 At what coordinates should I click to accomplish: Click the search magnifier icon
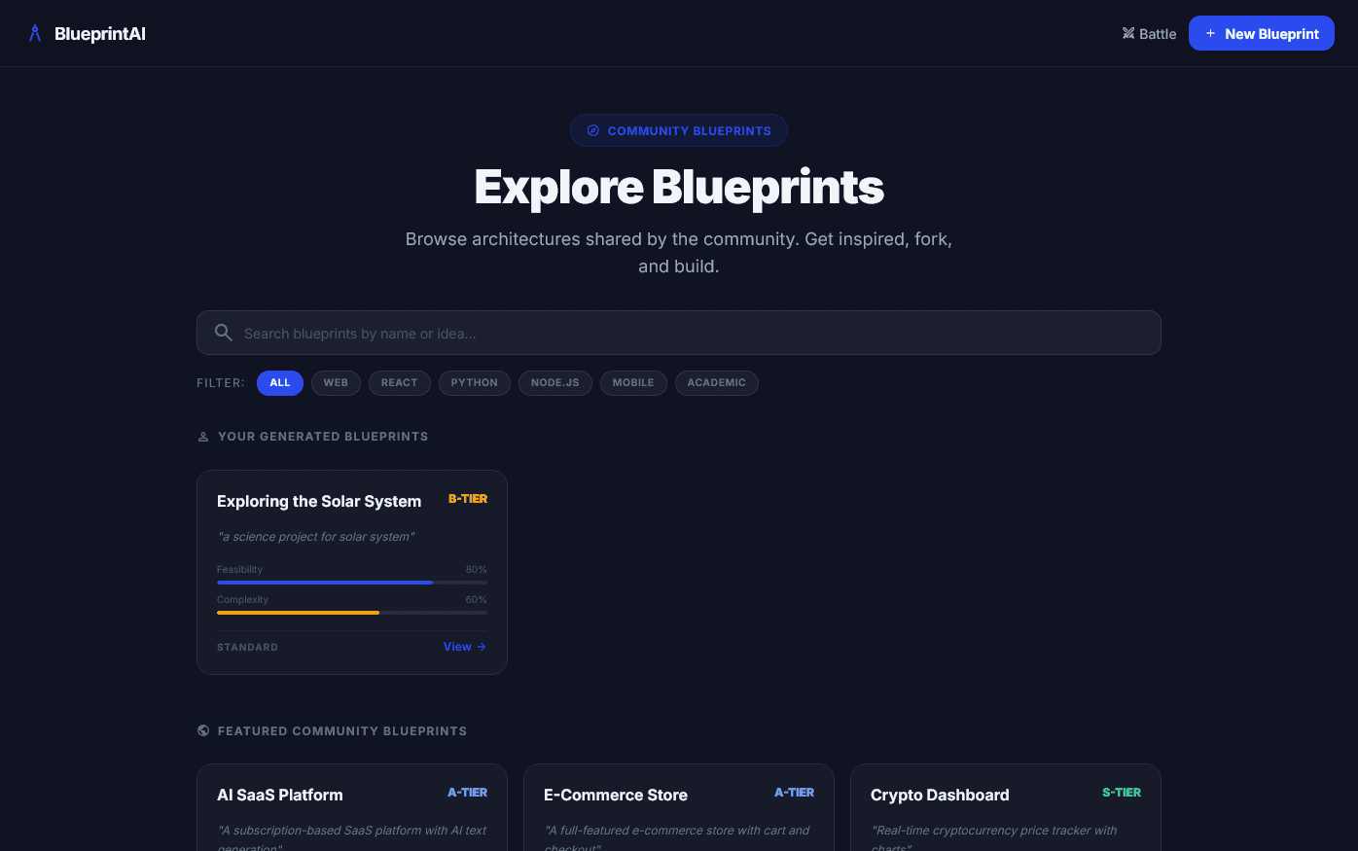224,333
